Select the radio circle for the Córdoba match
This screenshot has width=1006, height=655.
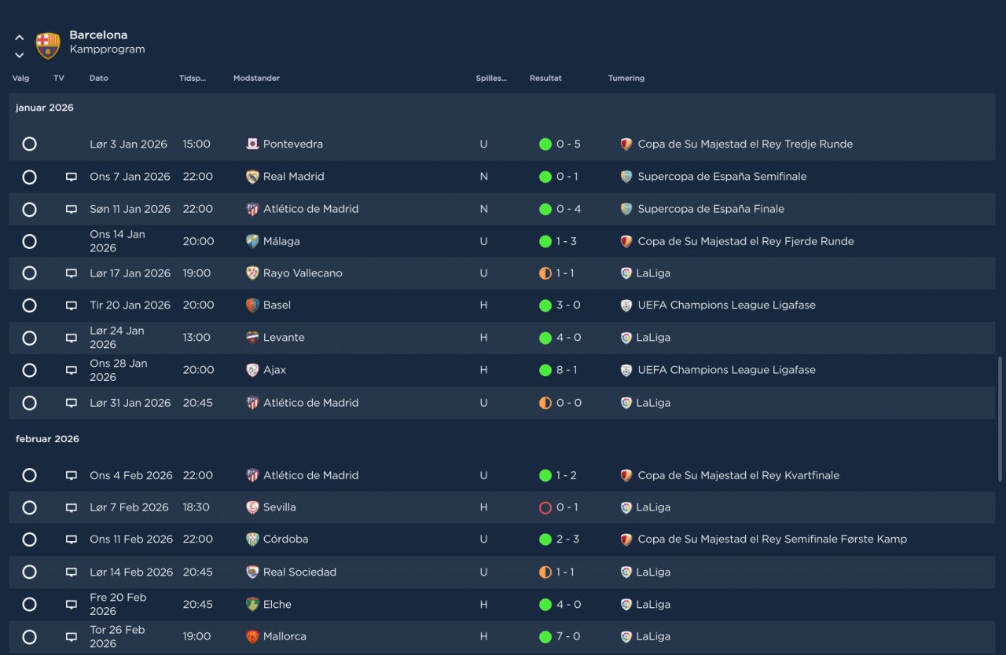point(29,540)
